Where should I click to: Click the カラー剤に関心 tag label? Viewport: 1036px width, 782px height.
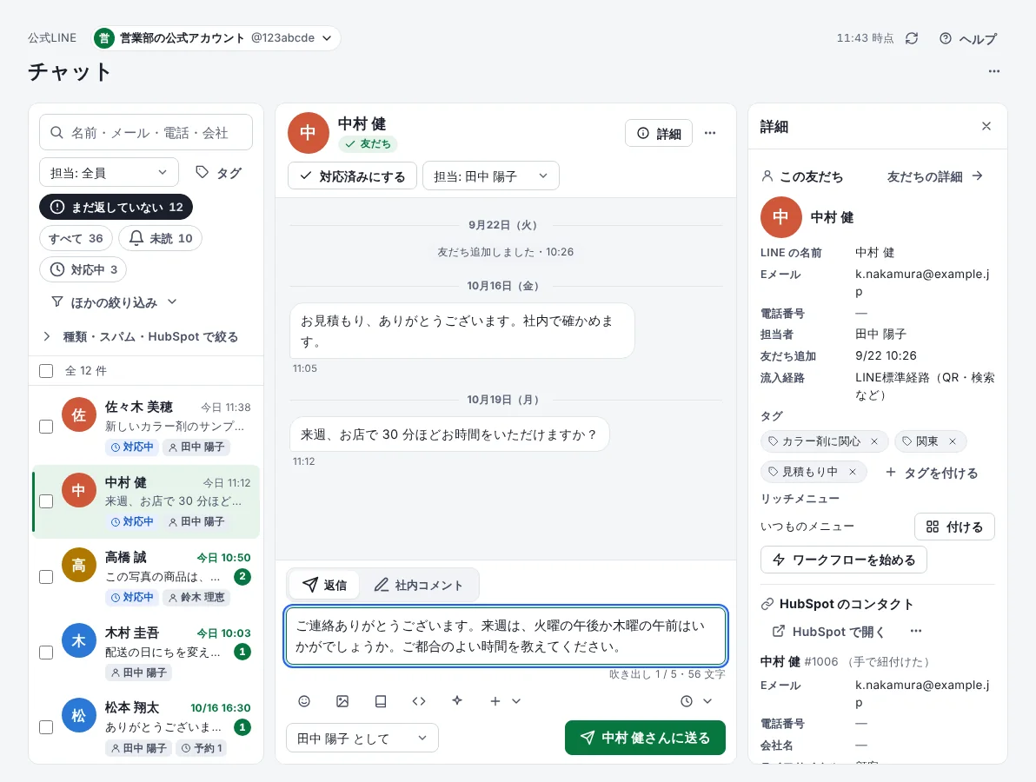(x=820, y=441)
